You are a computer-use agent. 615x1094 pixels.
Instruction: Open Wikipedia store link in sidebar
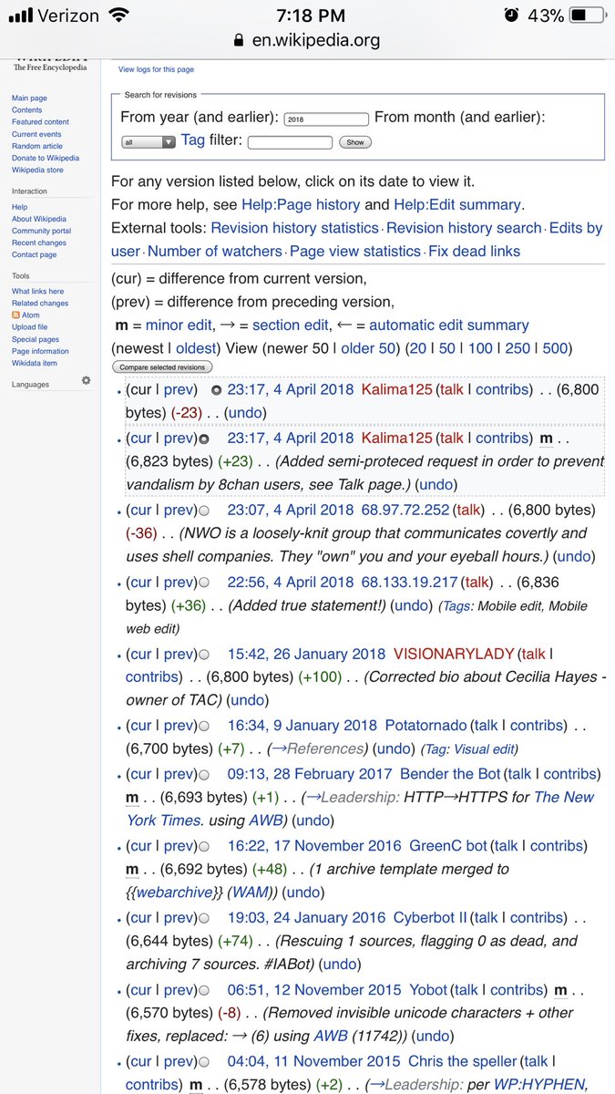click(x=37, y=170)
